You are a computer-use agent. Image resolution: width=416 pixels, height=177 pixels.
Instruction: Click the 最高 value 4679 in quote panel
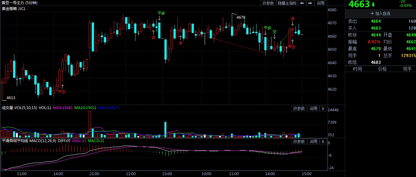(x=376, y=49)
